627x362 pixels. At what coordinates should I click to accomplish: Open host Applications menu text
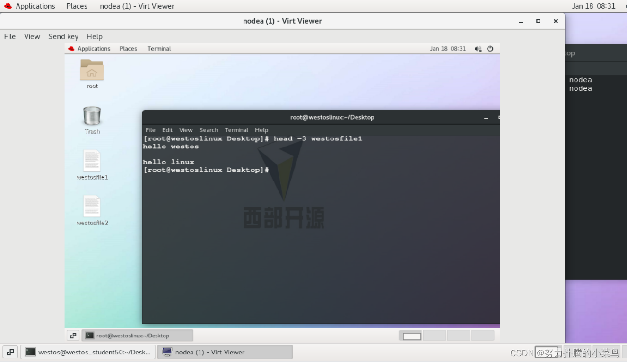pos(35,6)
